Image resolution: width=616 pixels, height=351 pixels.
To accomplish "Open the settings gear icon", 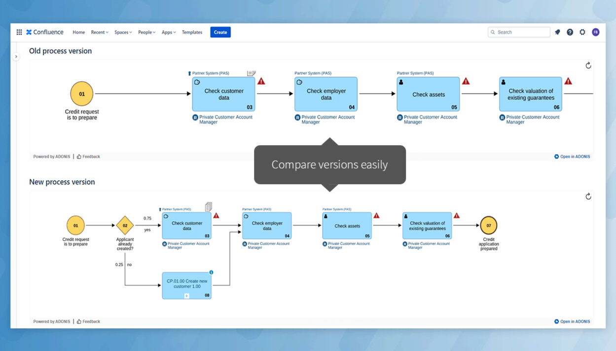I will 582,32.
